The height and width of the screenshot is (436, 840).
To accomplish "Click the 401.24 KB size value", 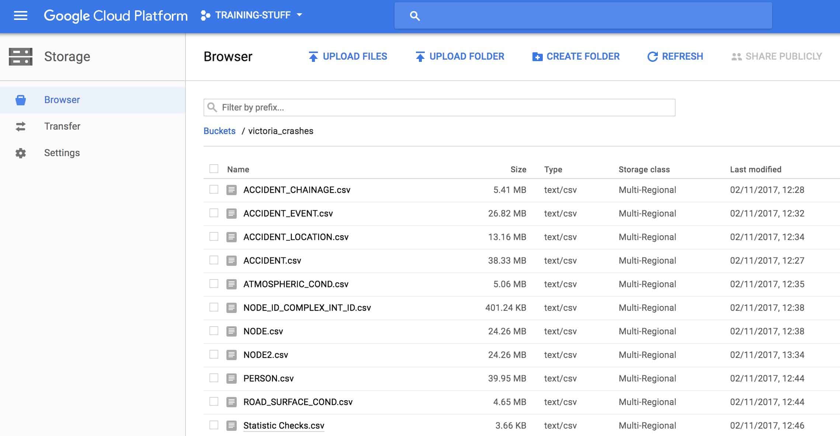I will point(506,308).
